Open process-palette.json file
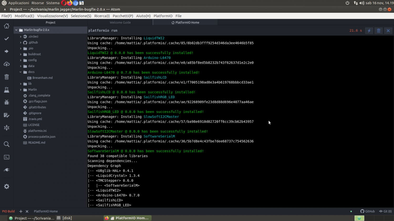 coord(42,137)
